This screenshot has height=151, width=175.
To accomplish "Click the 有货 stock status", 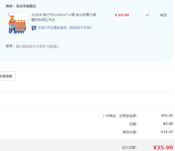I will (x=163, y=15).
